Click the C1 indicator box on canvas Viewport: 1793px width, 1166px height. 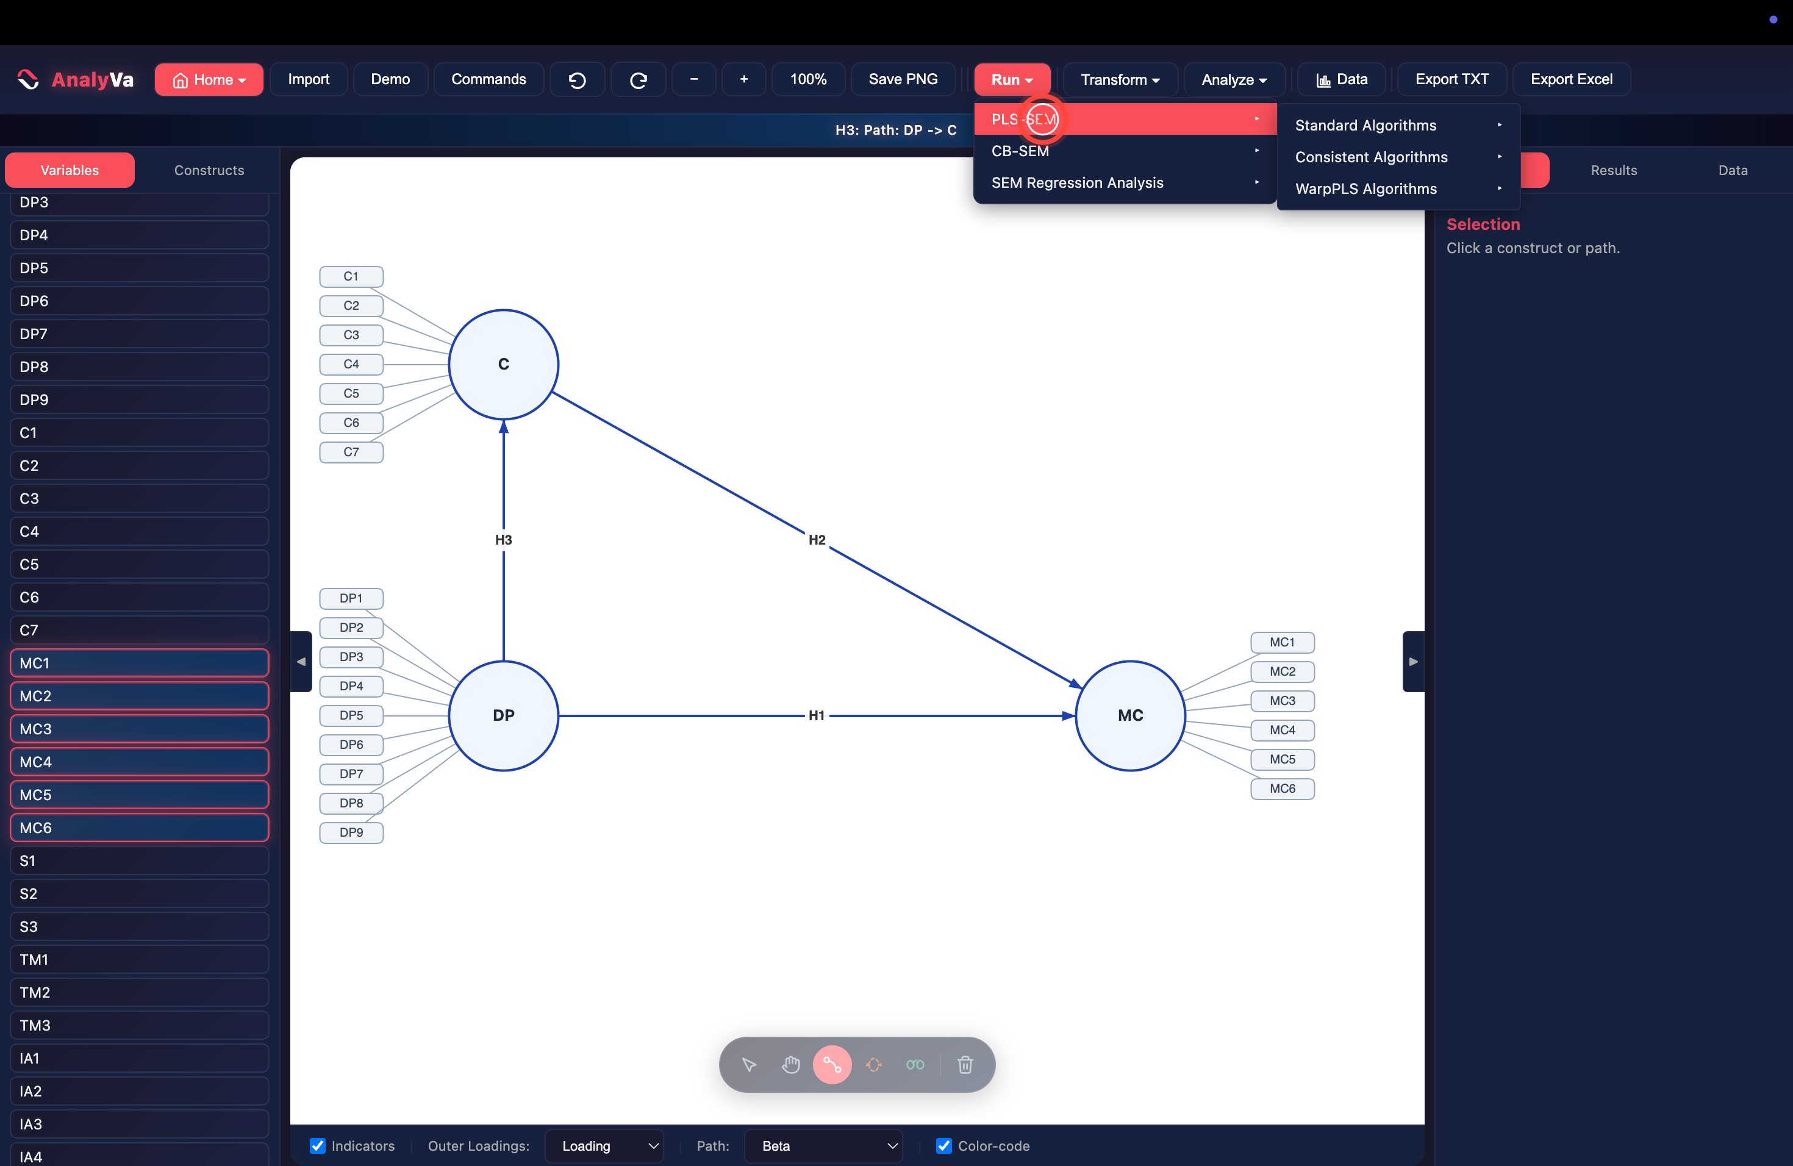click(x=351, y=276)
